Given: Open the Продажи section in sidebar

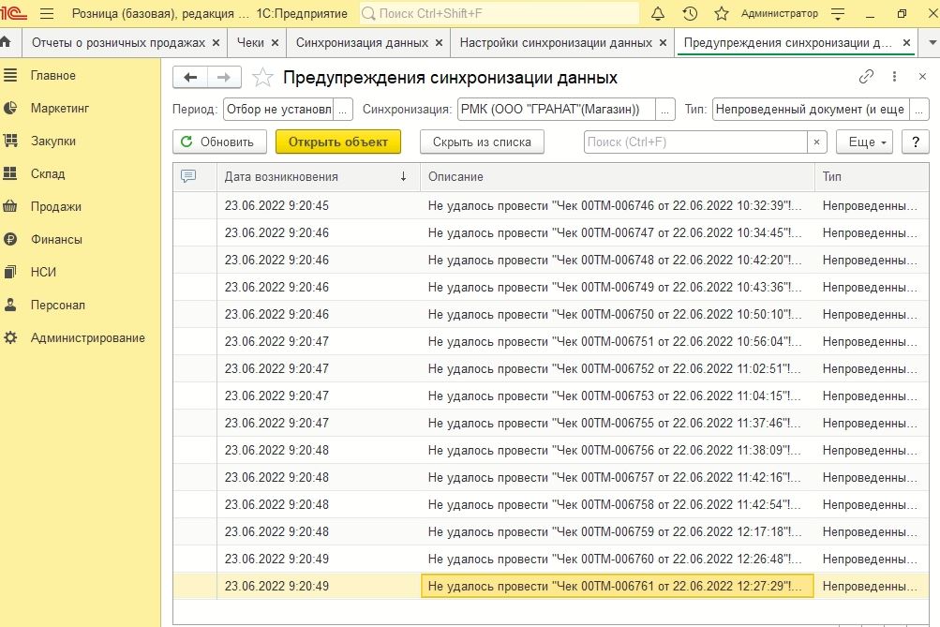Looking at the screenshot, I should click(55, 207).
